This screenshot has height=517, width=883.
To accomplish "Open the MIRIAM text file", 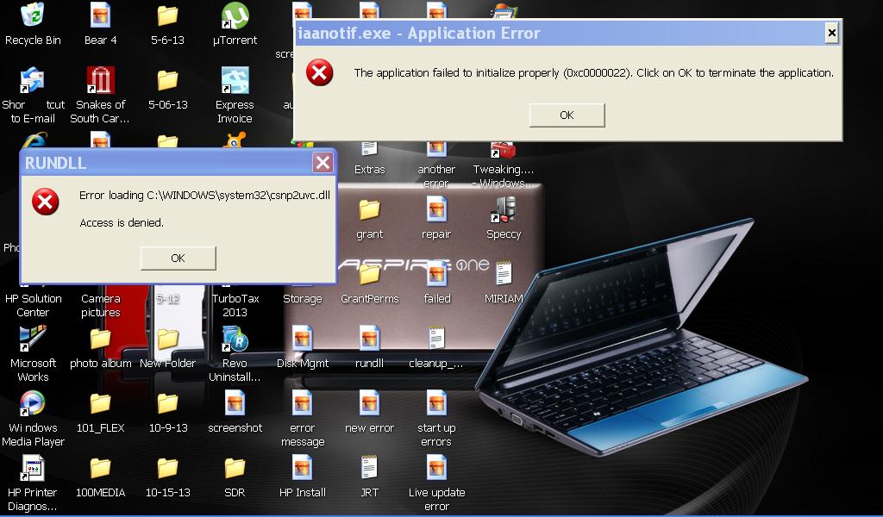I will point(504,274).
